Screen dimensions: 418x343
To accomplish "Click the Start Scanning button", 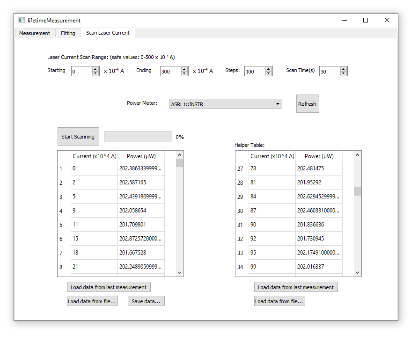I will coord(78,137).
